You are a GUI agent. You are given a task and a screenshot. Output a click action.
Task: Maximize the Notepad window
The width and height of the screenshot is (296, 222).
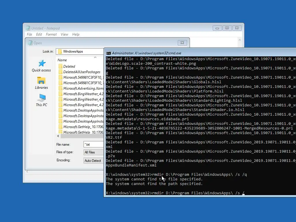[x=227, y=28]
